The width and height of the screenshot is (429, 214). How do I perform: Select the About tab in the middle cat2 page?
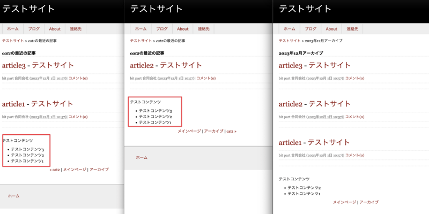click(183, 29)
